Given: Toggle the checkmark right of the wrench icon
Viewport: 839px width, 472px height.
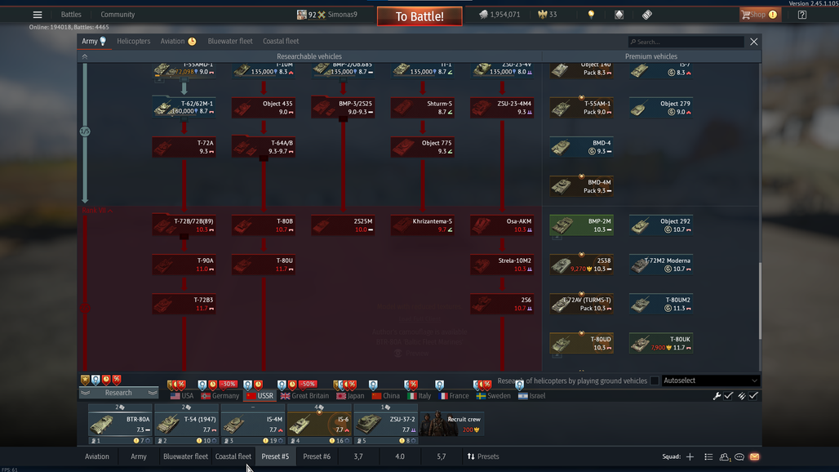Looking at the screenshot, I should tap(728, 396).
